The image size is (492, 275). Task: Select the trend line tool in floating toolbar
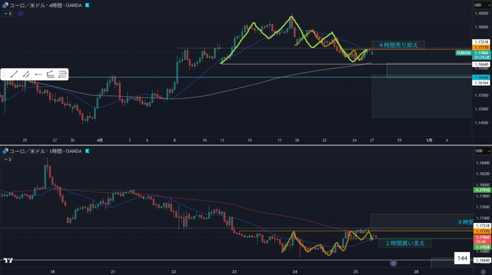14,74
